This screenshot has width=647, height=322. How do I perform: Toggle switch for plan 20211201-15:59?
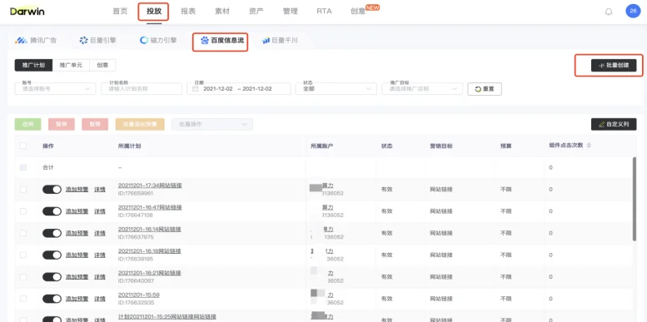click(x=52, y=299)
